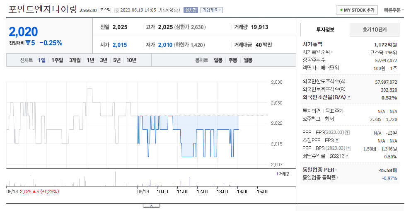411x211 pixels.
Task: Open the 동일업종 등락률 link
Action: 319,178
